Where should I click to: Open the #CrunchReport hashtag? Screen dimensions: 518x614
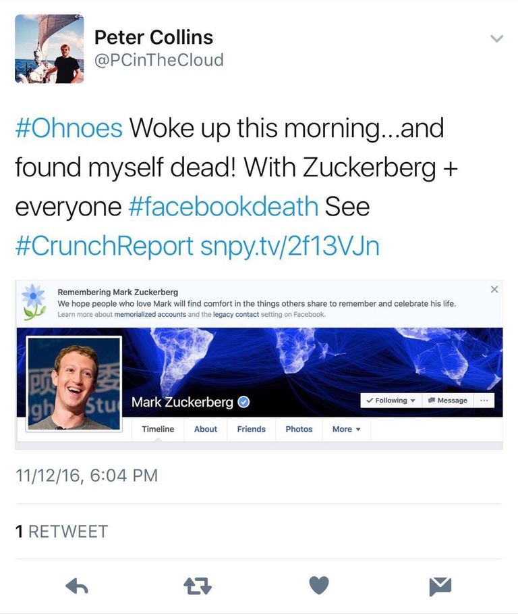point(104,247)
